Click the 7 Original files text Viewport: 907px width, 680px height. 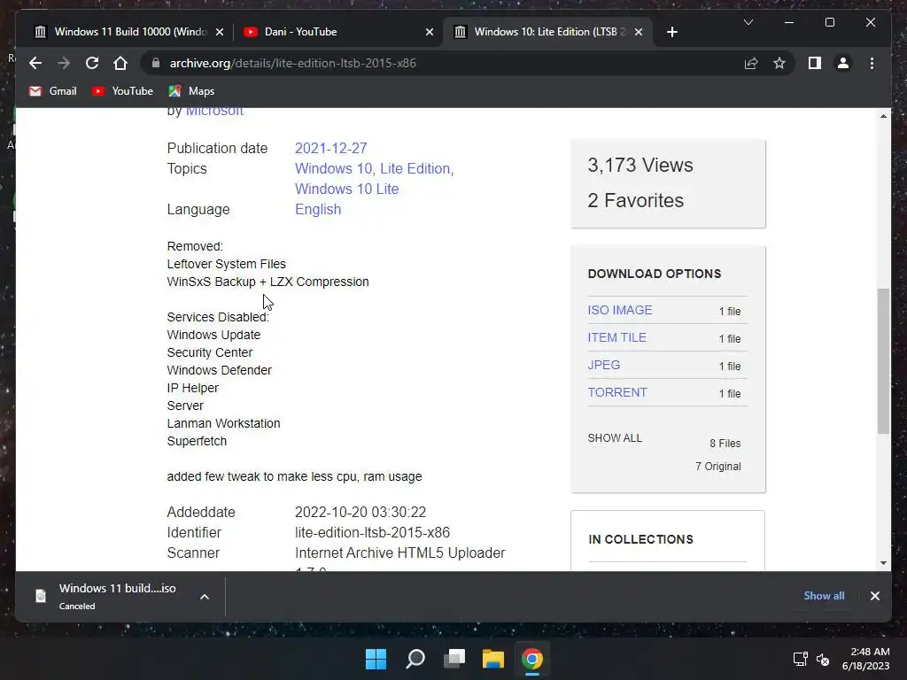pos(717,466)
